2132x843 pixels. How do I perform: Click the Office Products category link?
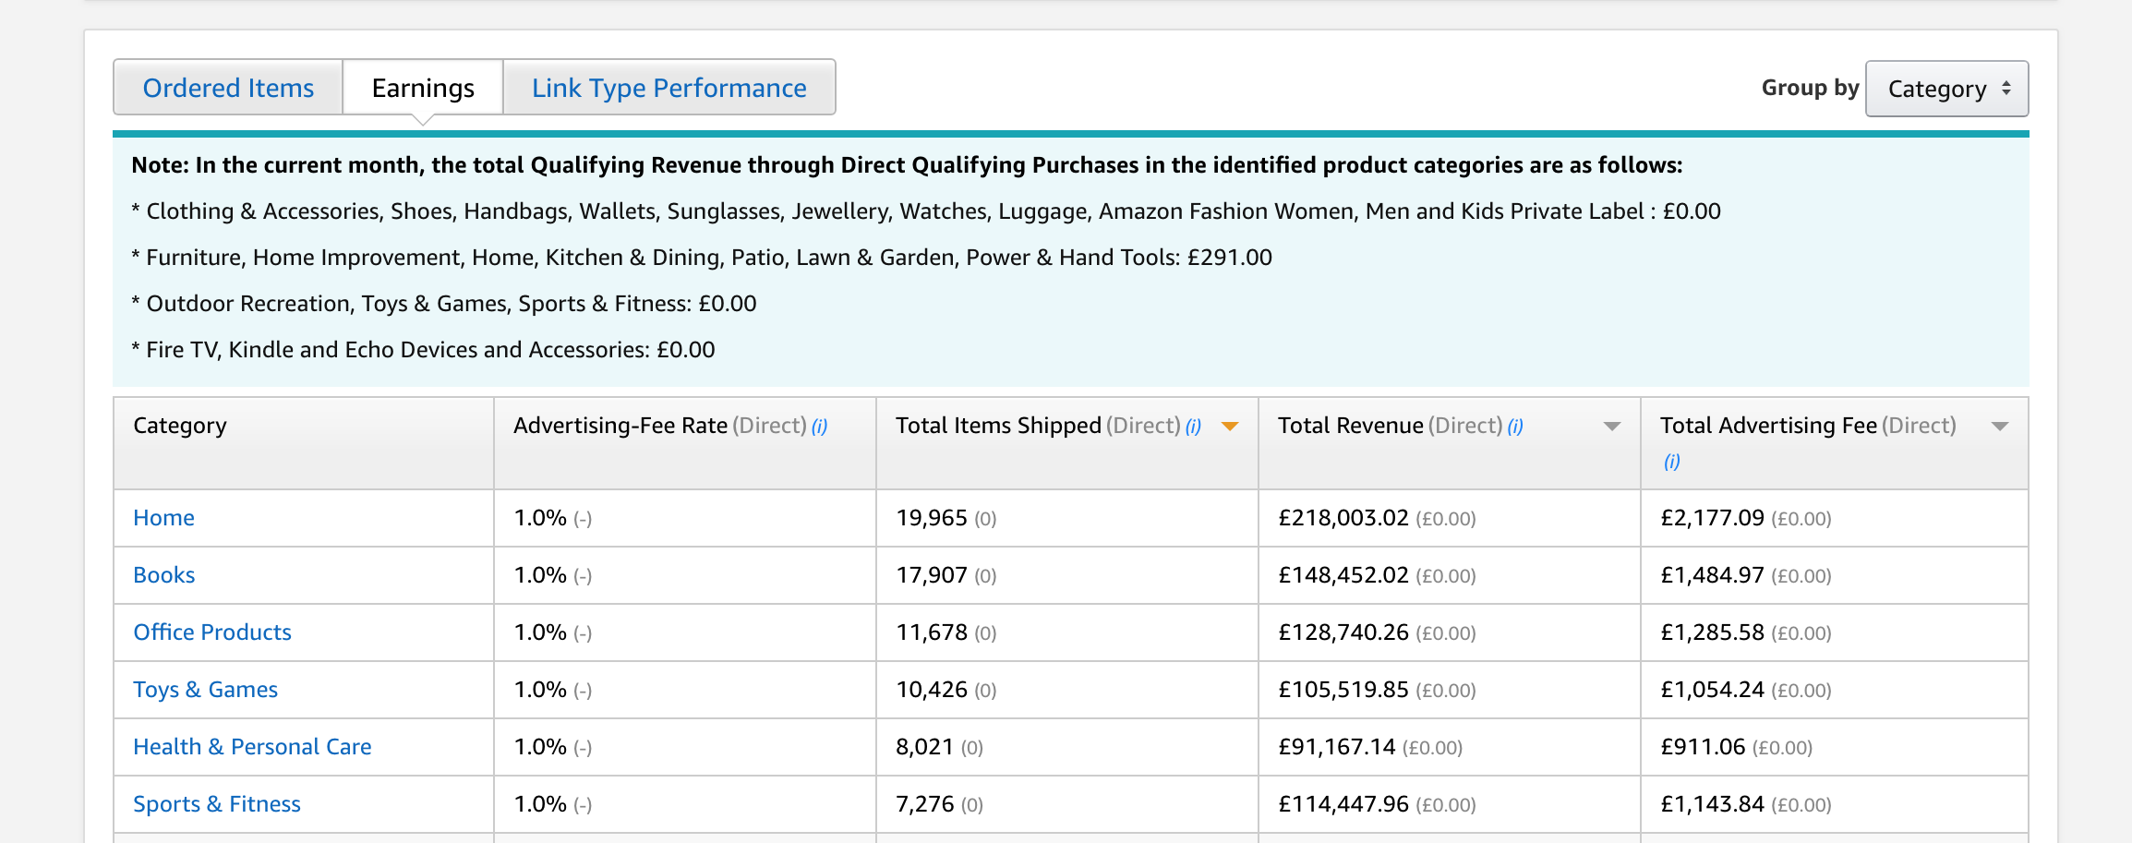click(x=212, y=632)
